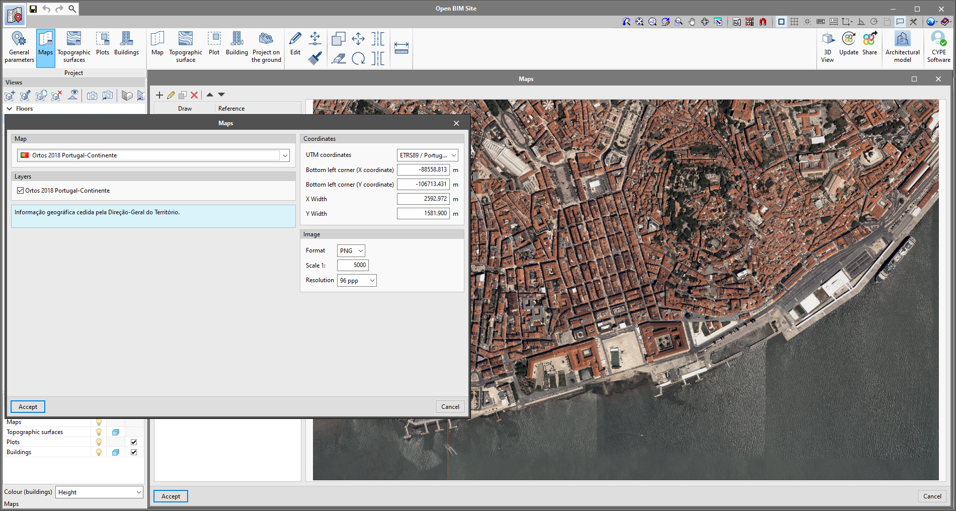Click Accept in the rear Maps window

pos(171,496)
